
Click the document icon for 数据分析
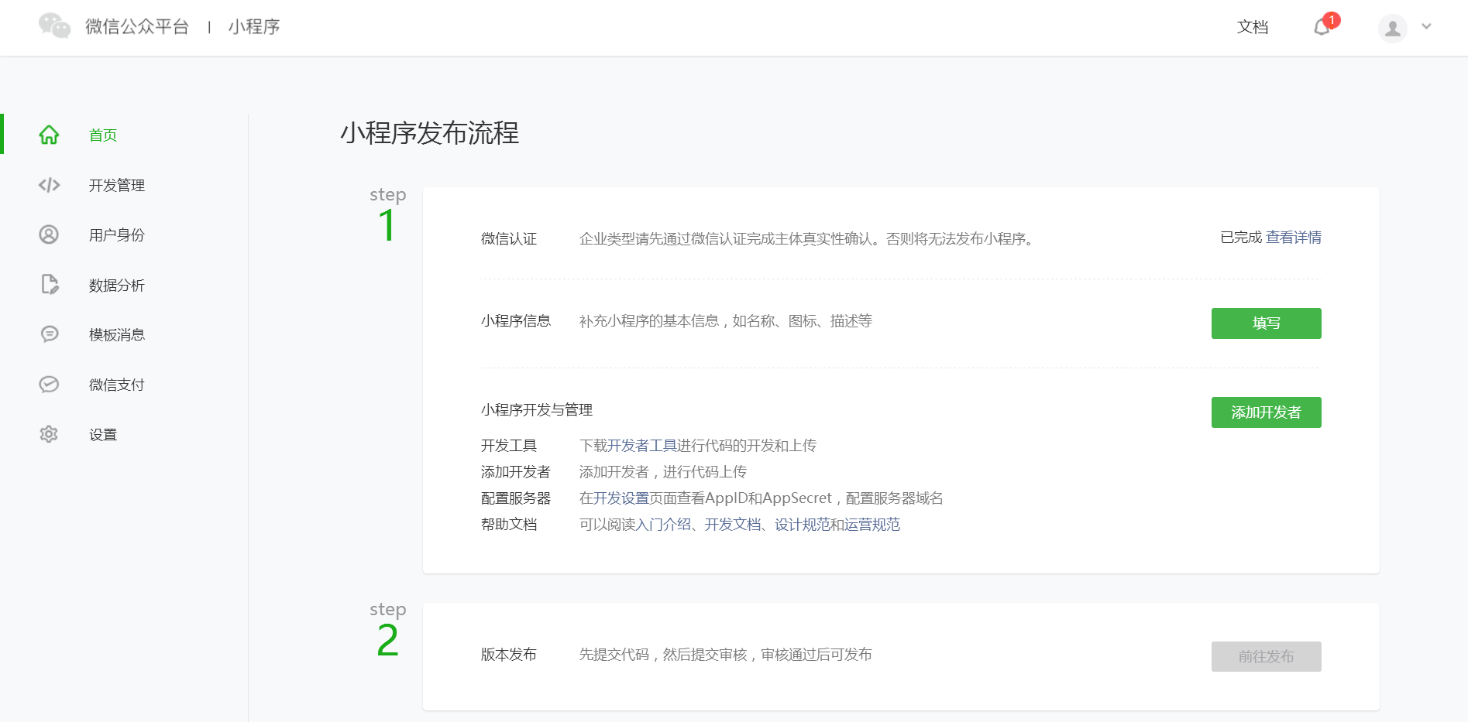click(x=50, y=285)
